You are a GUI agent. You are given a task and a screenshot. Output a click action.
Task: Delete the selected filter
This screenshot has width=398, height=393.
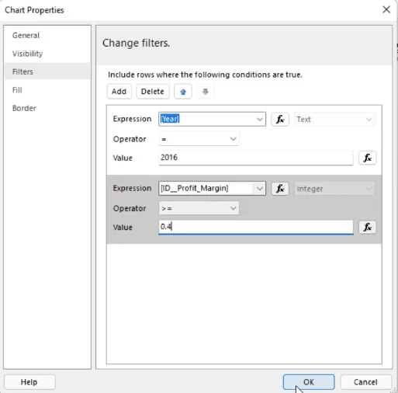[153, 92]
